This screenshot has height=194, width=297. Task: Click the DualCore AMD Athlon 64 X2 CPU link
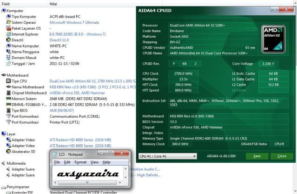pyautogui.click(x=93, y=81)
